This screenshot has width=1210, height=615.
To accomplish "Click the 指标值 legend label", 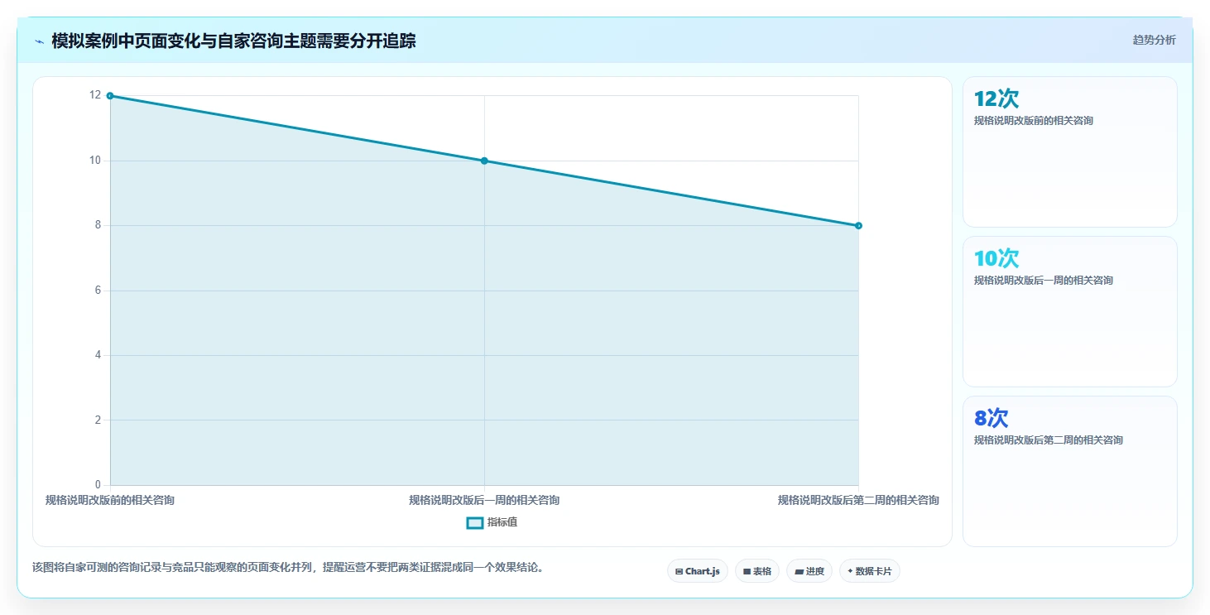I will tap(502, 522).
